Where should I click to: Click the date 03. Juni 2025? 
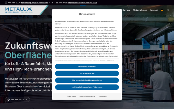(14, 3)
